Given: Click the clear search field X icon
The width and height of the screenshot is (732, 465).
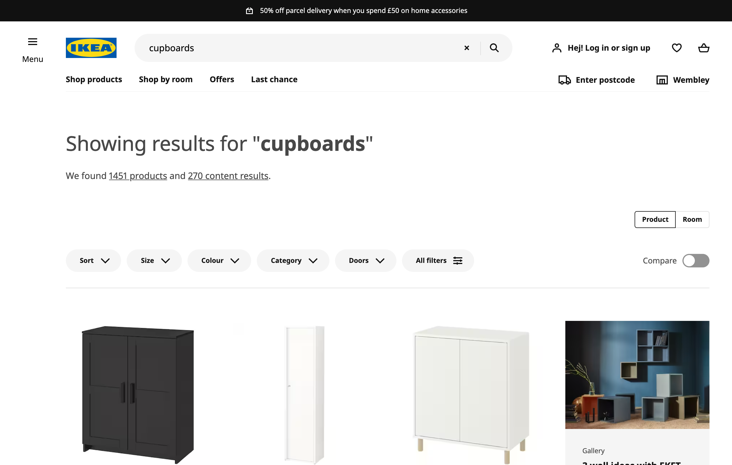Looking at the screenshot, I should [467, 48].
